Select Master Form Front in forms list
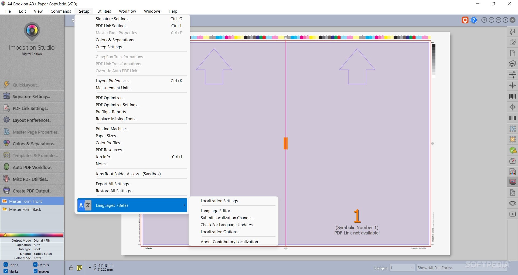The width and height of the screenshot is (518, 275). (32, 201)
